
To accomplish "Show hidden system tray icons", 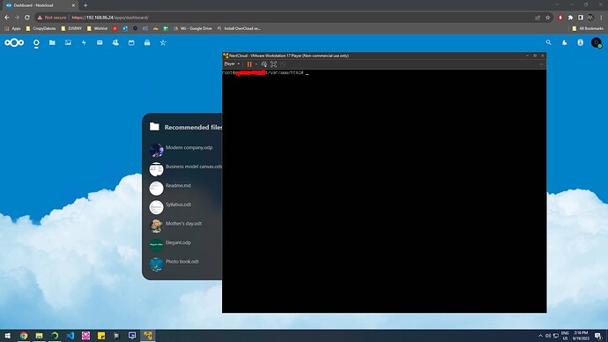I will [x=540, y=336].
